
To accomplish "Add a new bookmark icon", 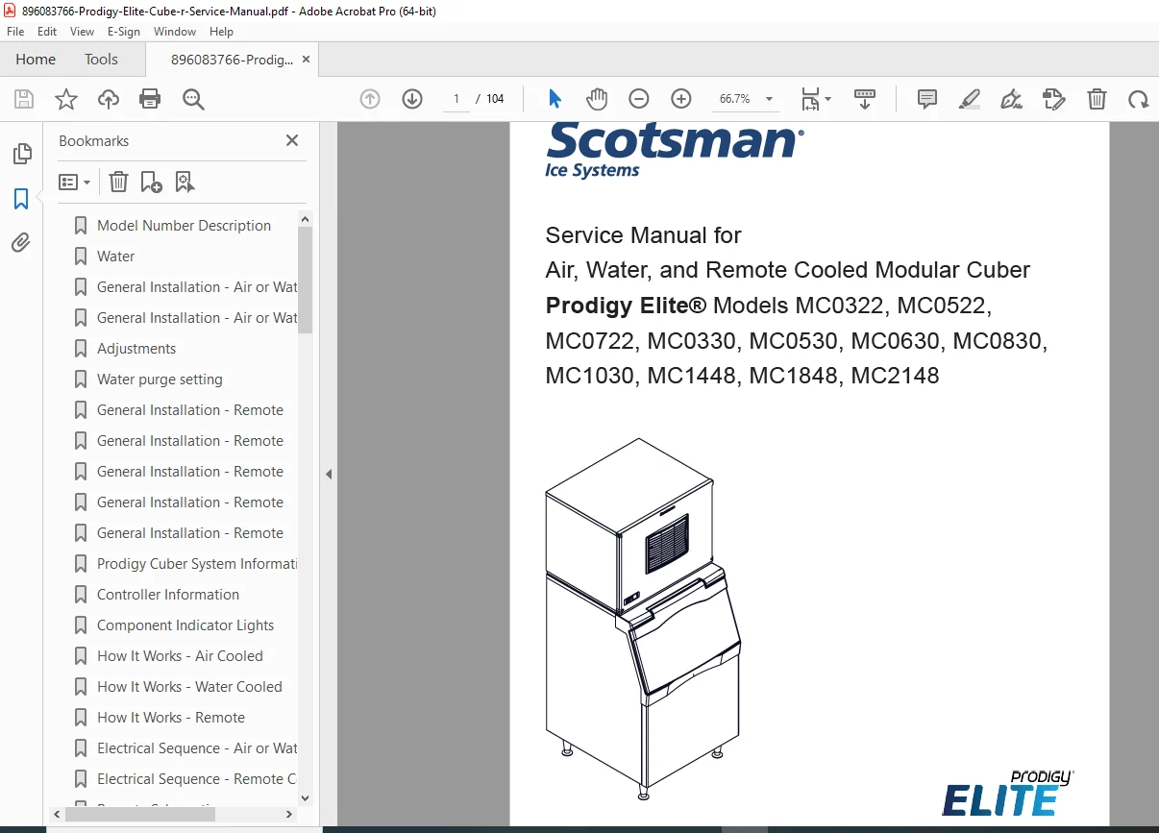I will pos(151,182).
